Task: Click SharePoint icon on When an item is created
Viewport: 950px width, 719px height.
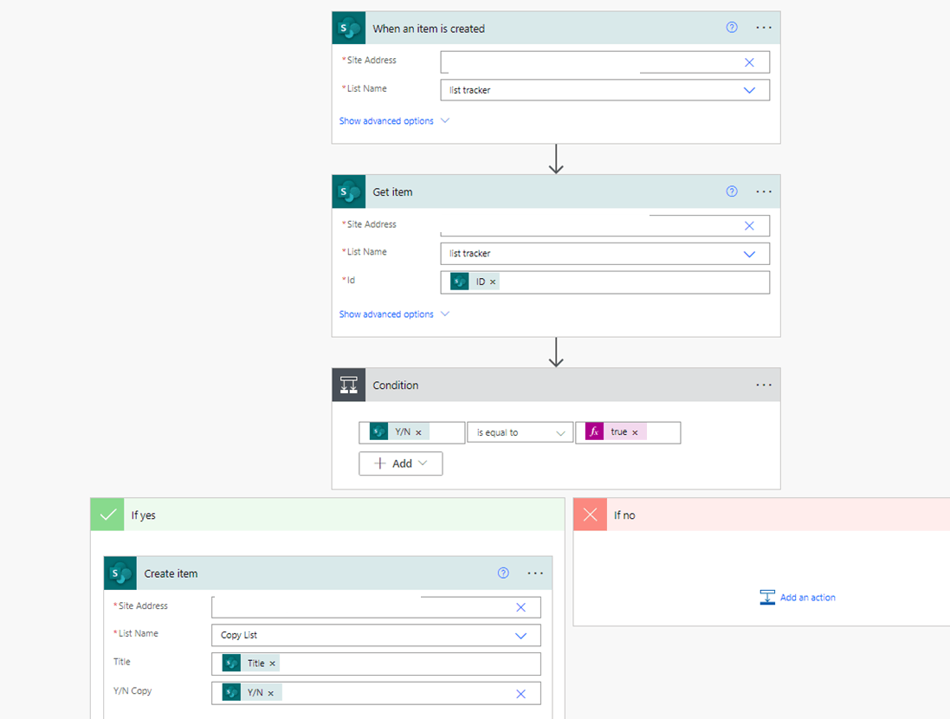Action: coord(348,28)
